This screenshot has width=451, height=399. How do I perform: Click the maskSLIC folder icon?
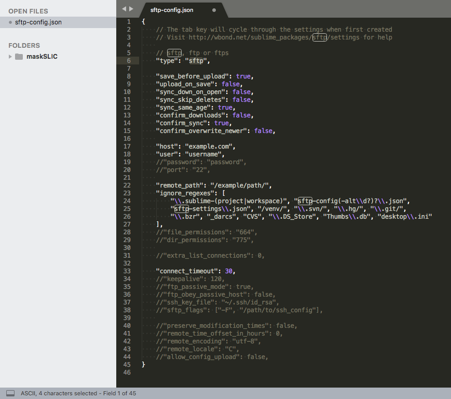(x=19, y=57)
